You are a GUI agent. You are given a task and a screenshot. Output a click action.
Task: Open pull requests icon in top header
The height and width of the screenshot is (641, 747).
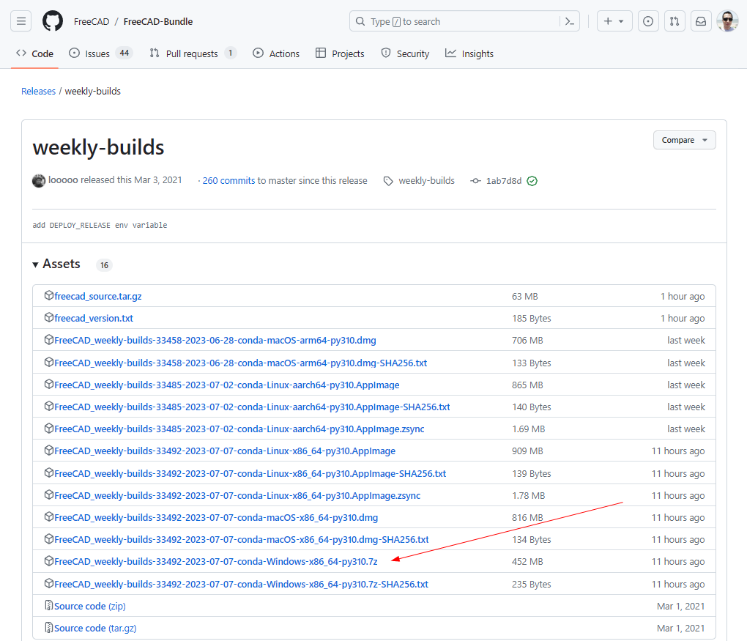(674, 21)
